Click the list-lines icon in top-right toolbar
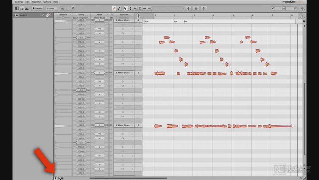The image size is (319, 180). pos(296,8)
